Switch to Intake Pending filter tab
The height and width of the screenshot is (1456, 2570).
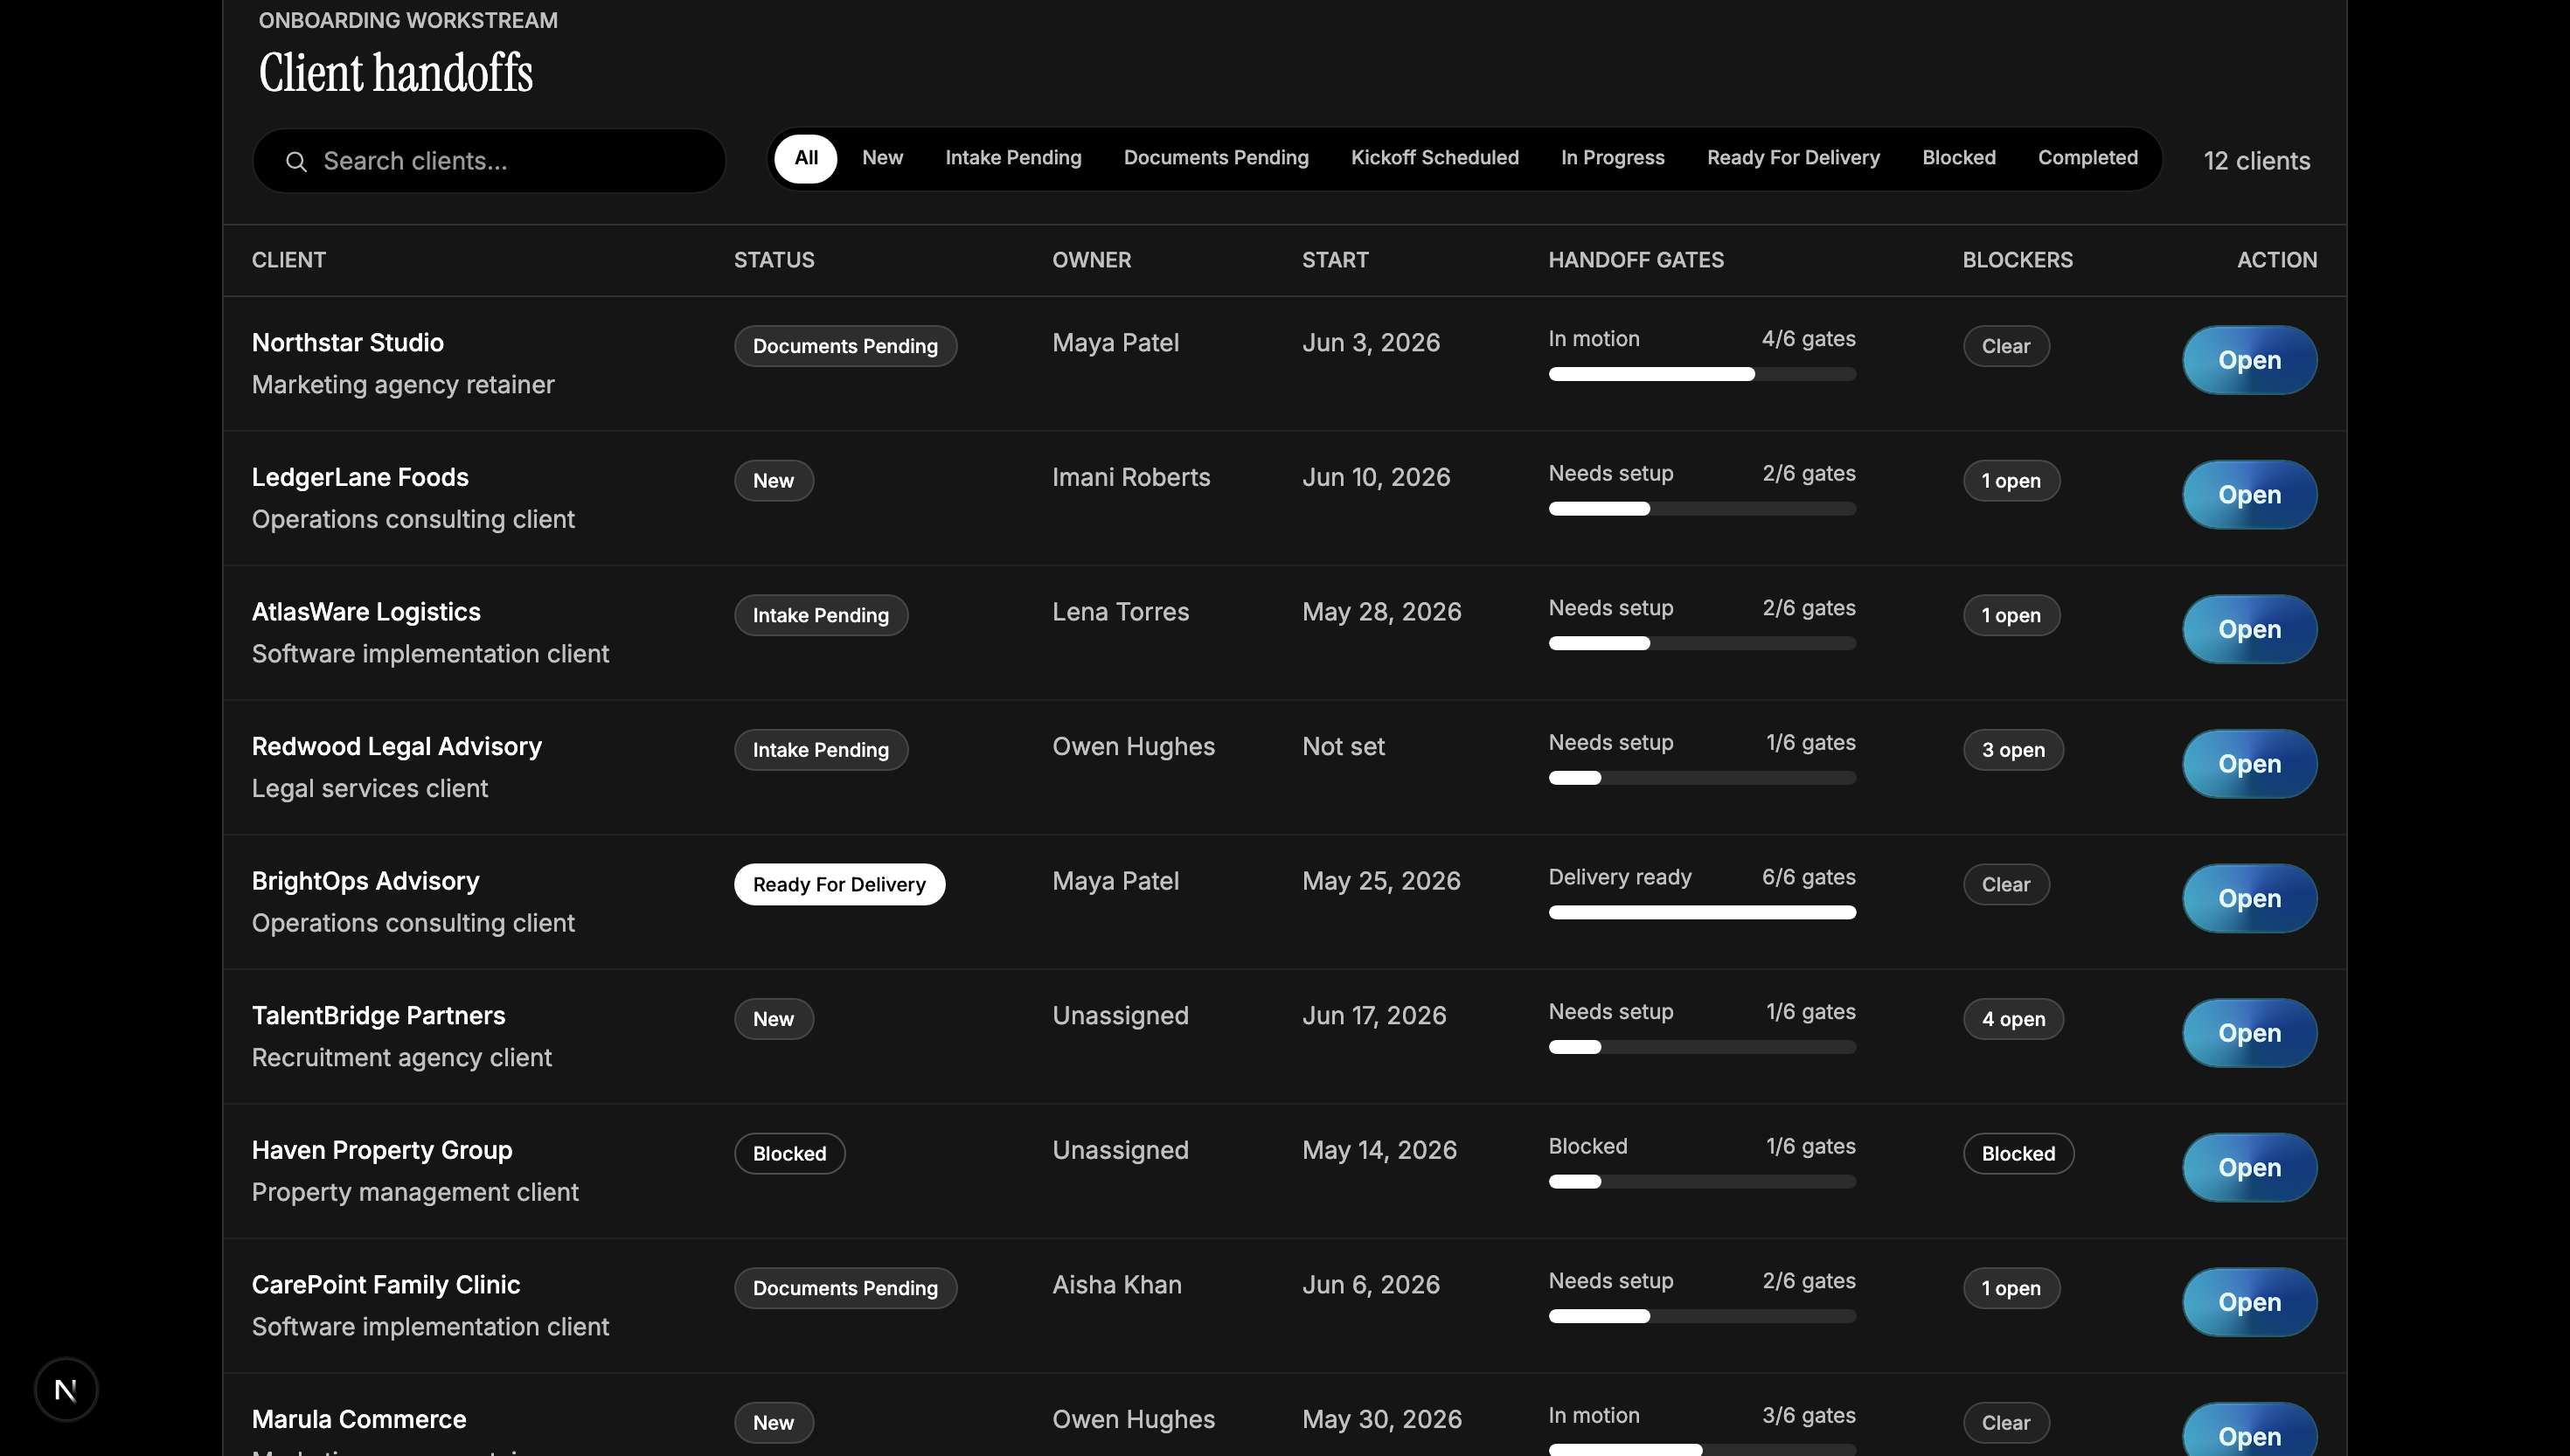point(1013,158)
